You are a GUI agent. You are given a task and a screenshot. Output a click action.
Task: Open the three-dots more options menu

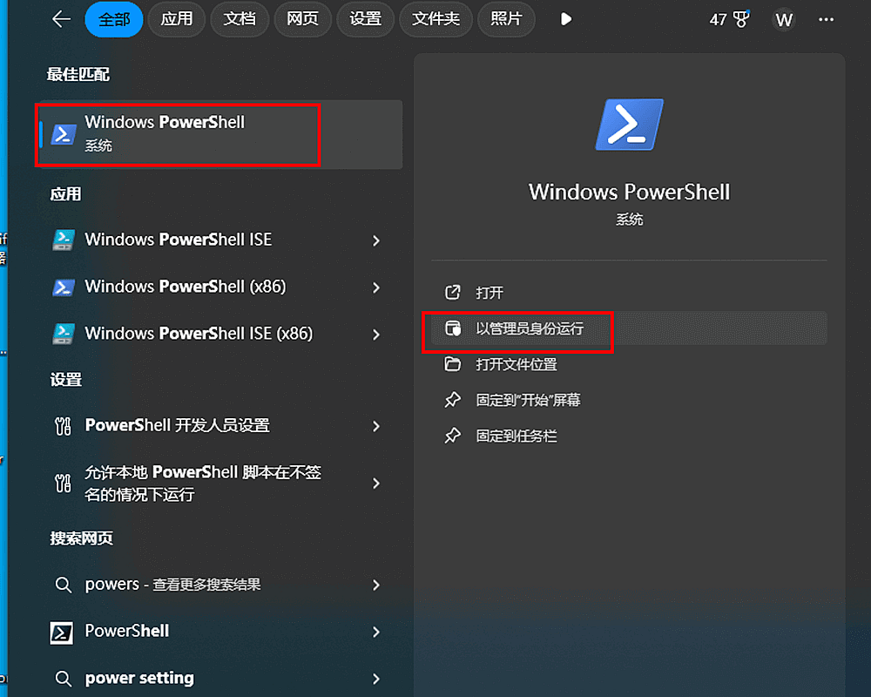click(826, 19)
